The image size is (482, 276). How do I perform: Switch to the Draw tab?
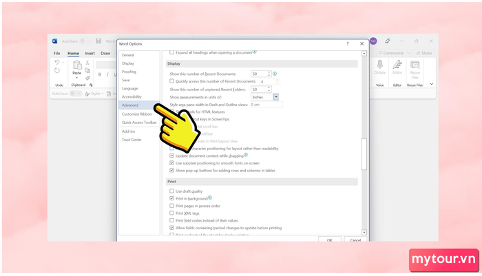(105, 53)
